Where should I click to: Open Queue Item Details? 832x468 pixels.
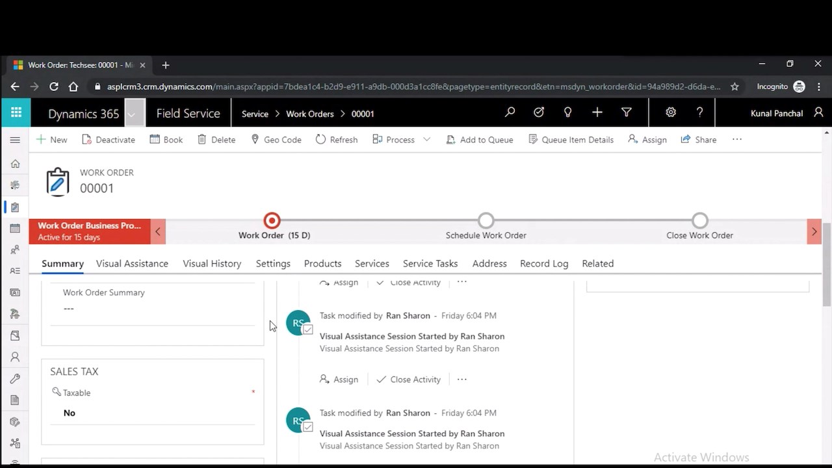point(571,140)
